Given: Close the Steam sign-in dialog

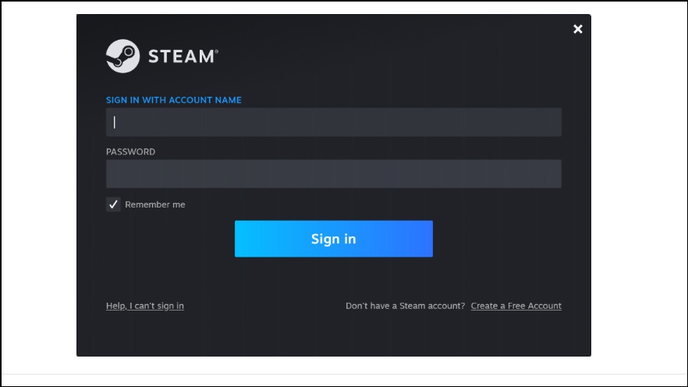Looking at the screenshot, I should 578,29.
